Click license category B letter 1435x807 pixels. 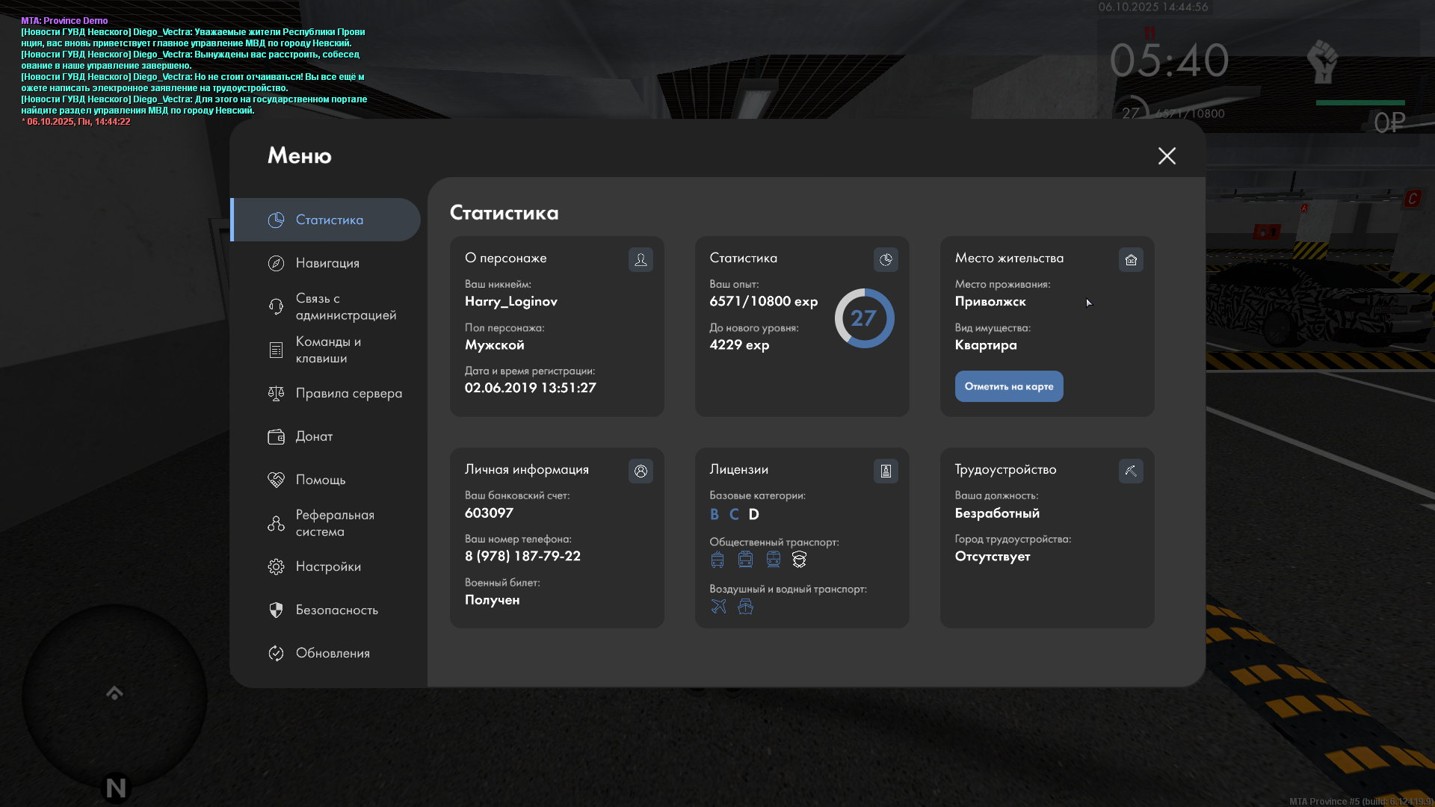click(714, 514)
